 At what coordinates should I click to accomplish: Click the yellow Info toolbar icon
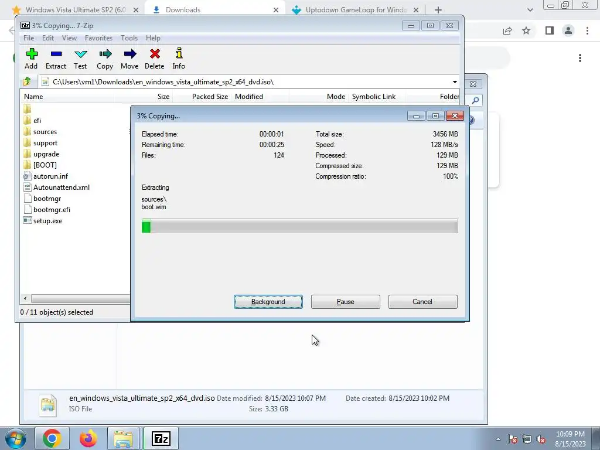(x=179, y=54)
